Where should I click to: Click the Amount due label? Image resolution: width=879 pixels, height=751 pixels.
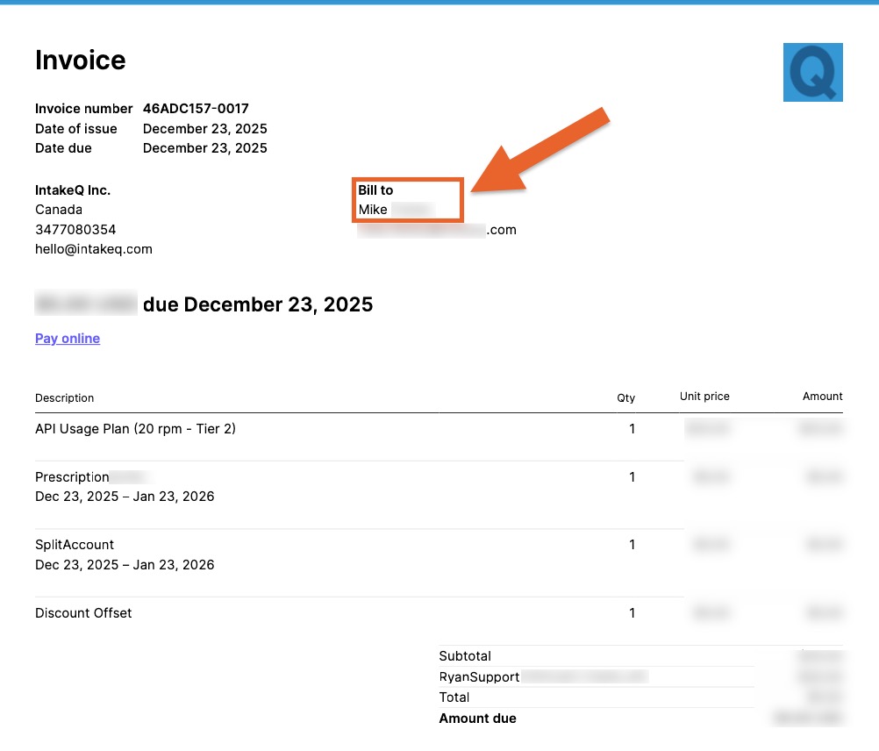(477, 719)
